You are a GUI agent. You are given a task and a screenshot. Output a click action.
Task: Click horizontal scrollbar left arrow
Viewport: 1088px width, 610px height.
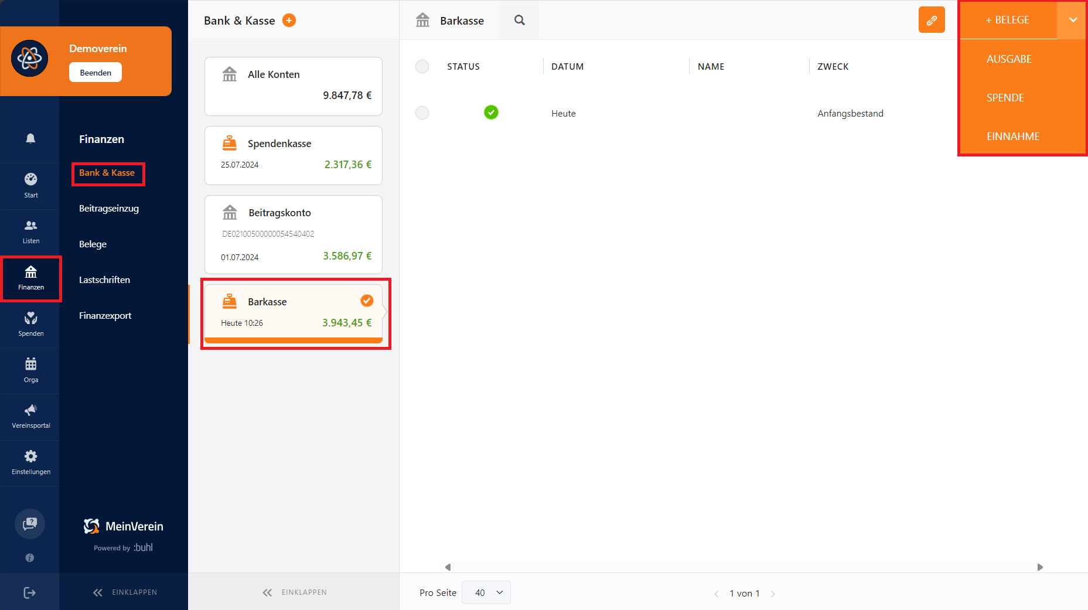(x=448, y=567)
